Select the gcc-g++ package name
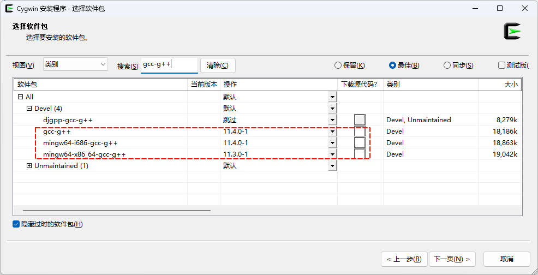The height and width of the screenshot is (275, 538). pos(57,131)
